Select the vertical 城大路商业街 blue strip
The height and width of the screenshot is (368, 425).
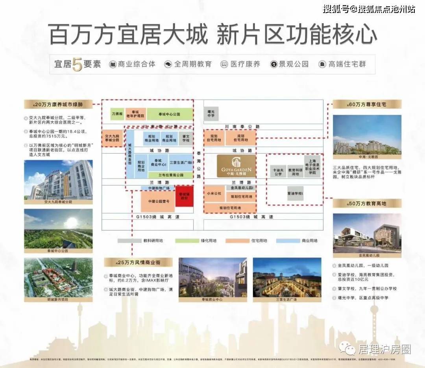pos(129,155)
